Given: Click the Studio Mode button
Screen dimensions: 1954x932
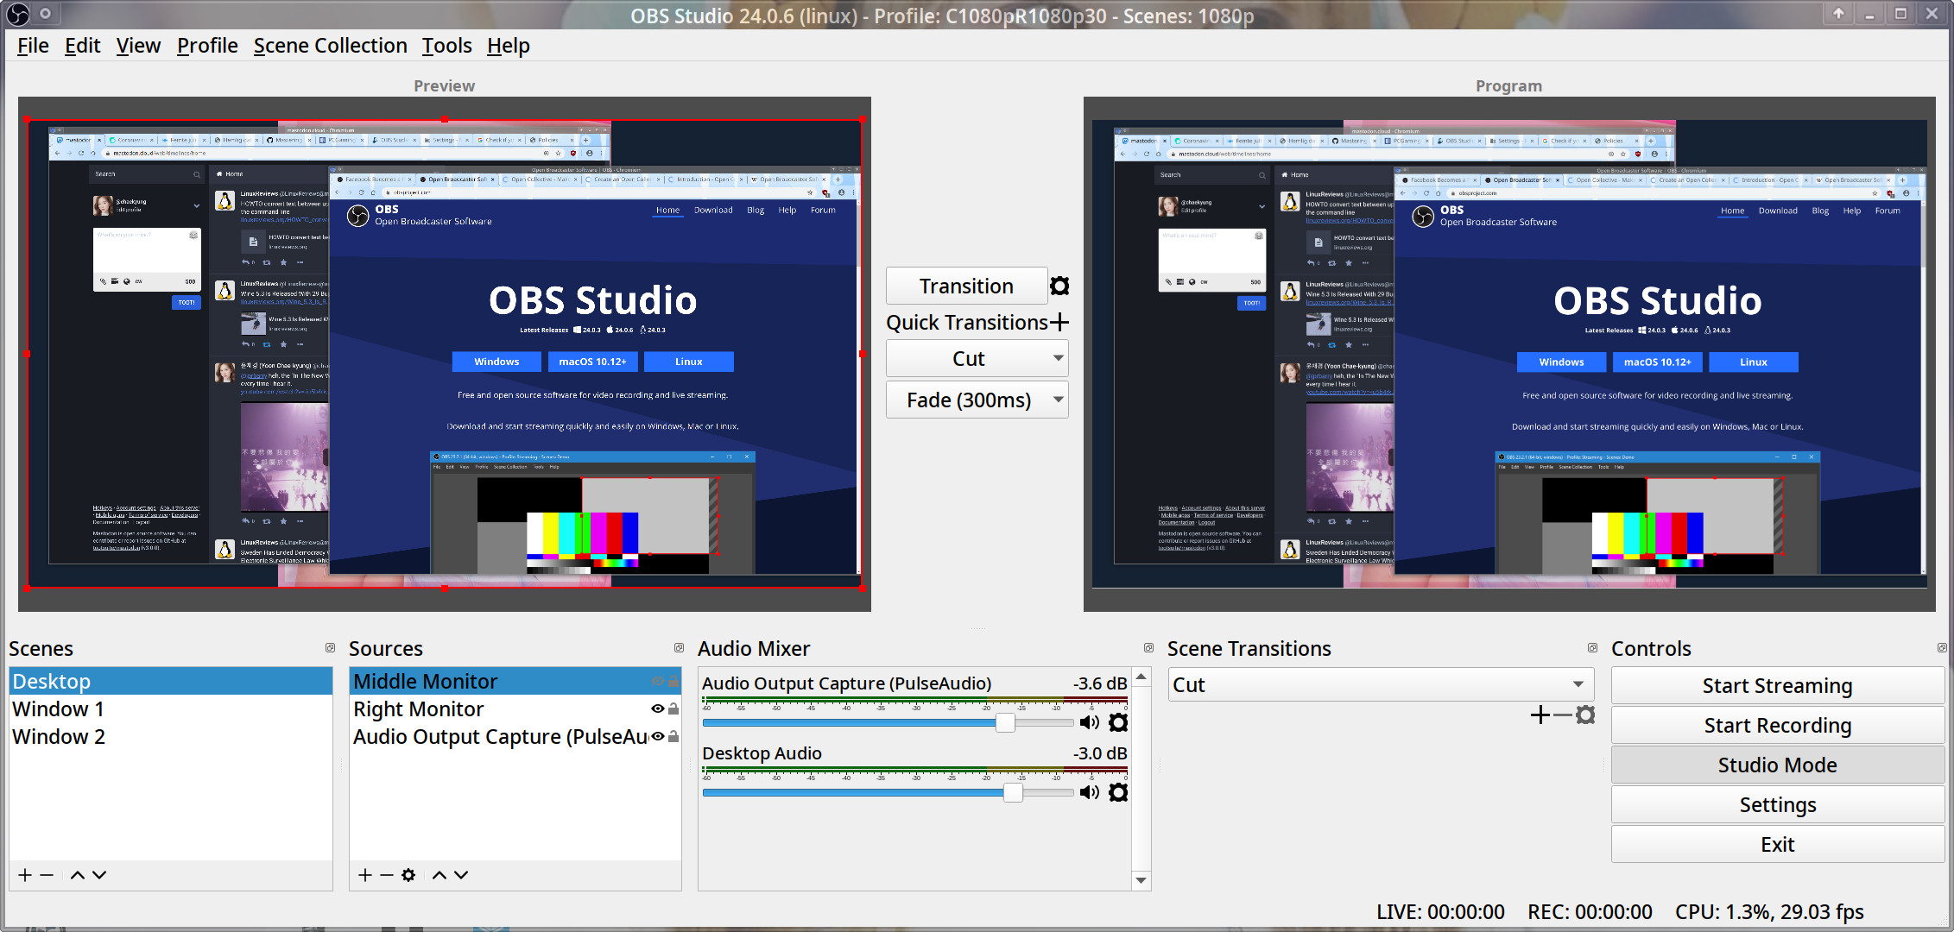Looking at the screenshot, I should [x=1774, y=764].
